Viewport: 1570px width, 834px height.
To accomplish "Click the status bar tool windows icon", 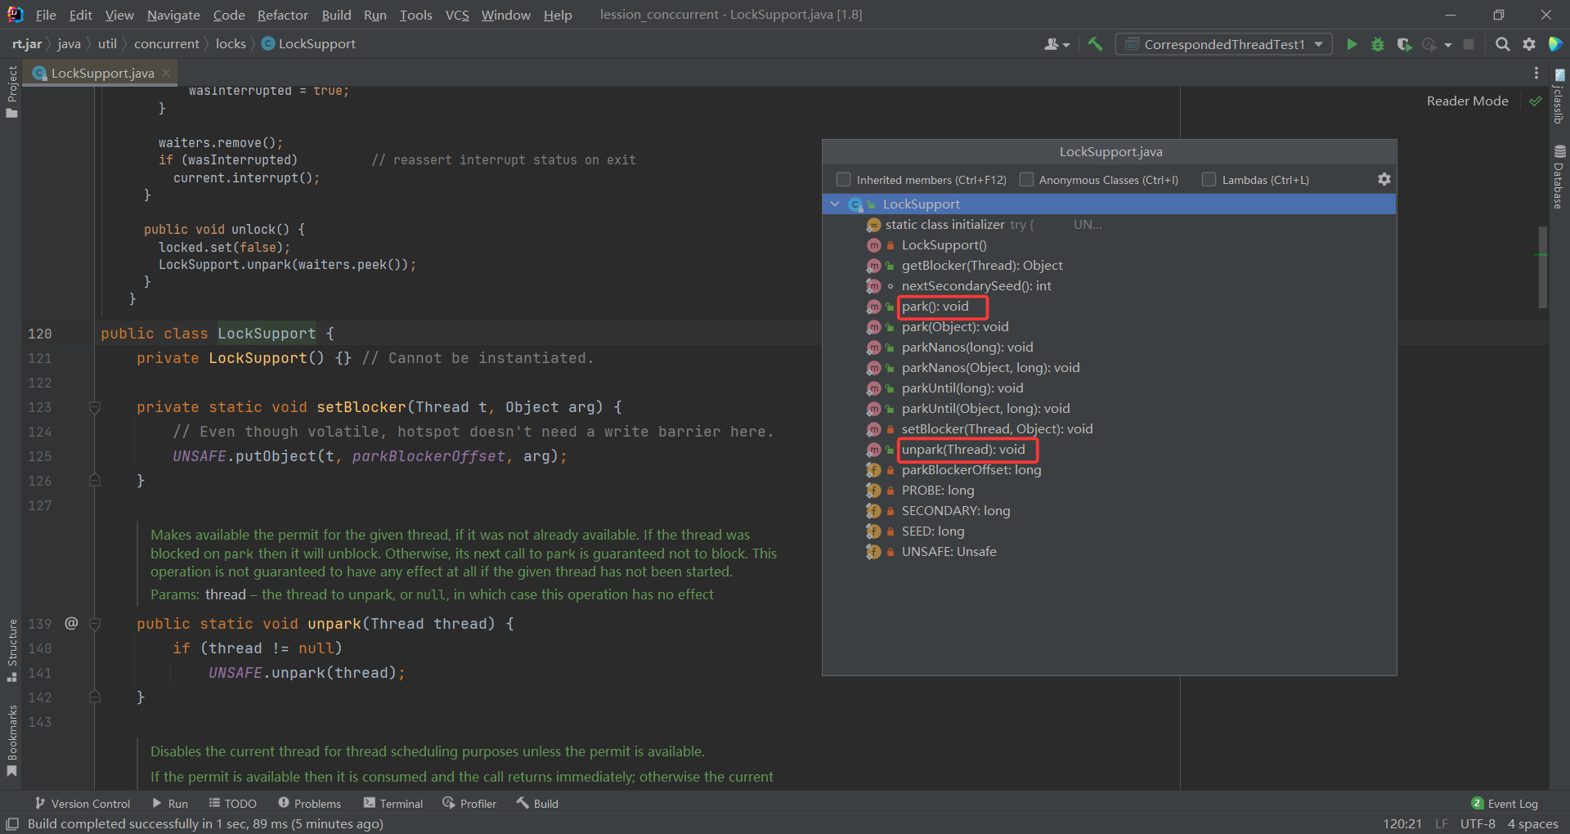I will 12,823.
